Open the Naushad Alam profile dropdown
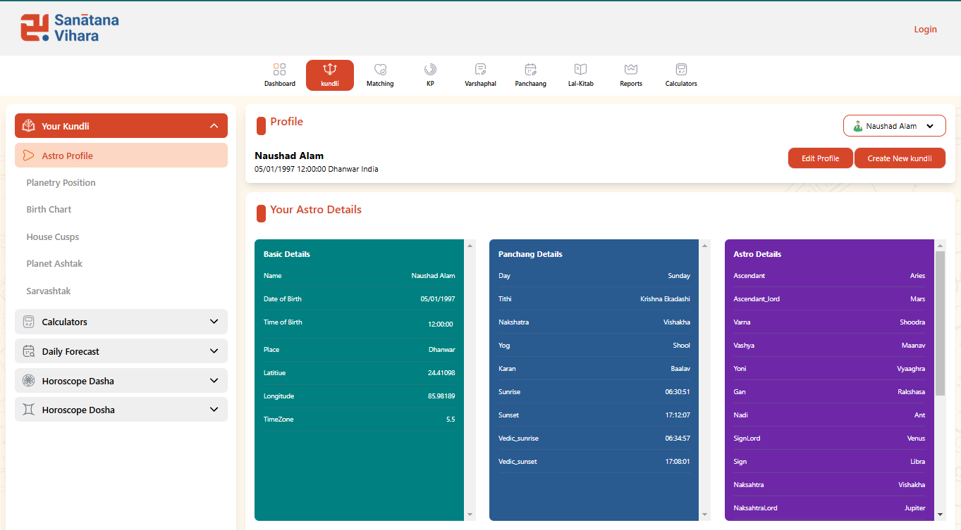This screenshot has width=961, height=530. pos(895,126)
